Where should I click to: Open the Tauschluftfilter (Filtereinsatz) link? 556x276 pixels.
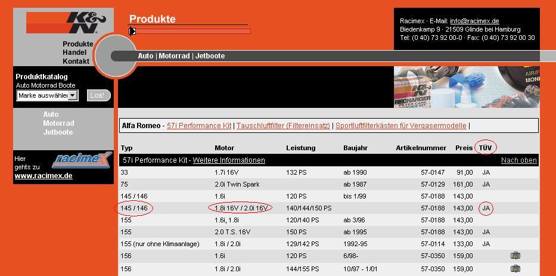[283, 126]
